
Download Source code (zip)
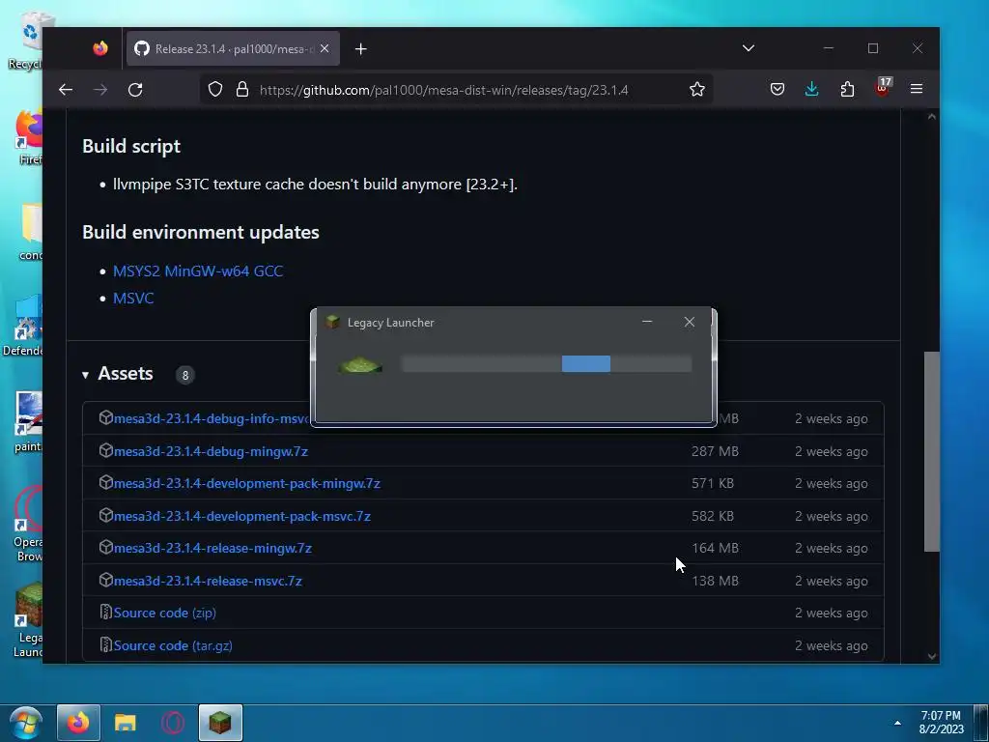164,614
